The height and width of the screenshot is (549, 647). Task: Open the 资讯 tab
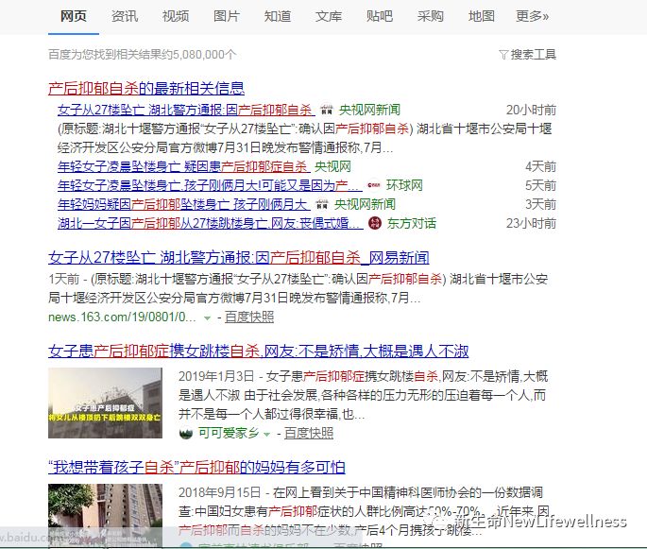pos(125,16)
